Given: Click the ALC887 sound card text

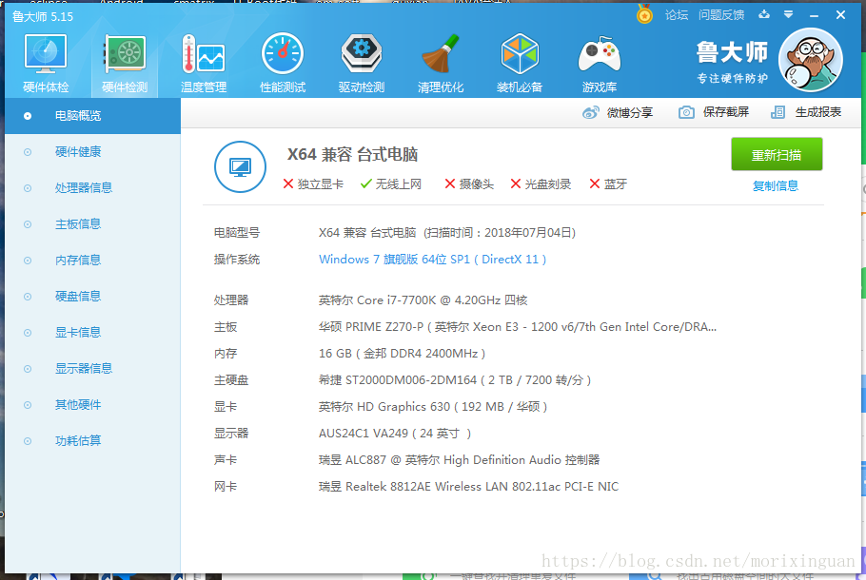Looking at the screenshot, I should (459, 459).
